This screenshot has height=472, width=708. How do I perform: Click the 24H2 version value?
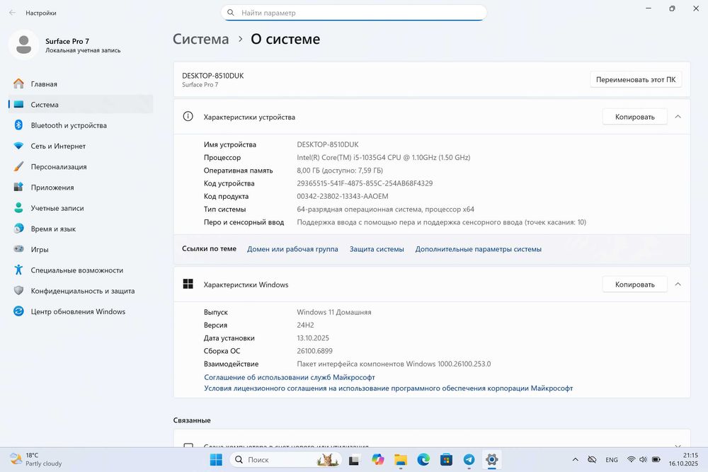pyautogui.click(x=305, y=325)
